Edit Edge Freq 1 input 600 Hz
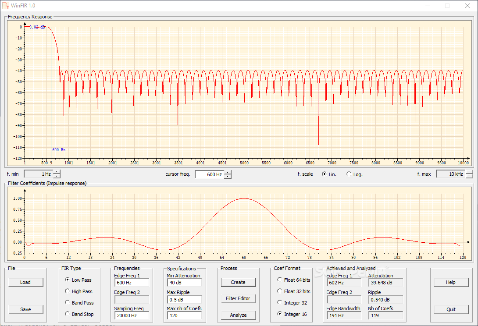This screenshot has height=326, width=478. [x=132, y=283]
